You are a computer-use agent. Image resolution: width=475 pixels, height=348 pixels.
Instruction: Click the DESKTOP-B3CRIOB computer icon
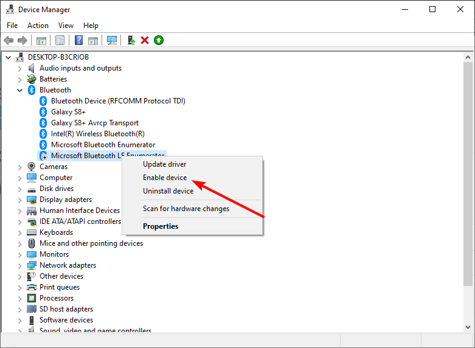(20, 57)
